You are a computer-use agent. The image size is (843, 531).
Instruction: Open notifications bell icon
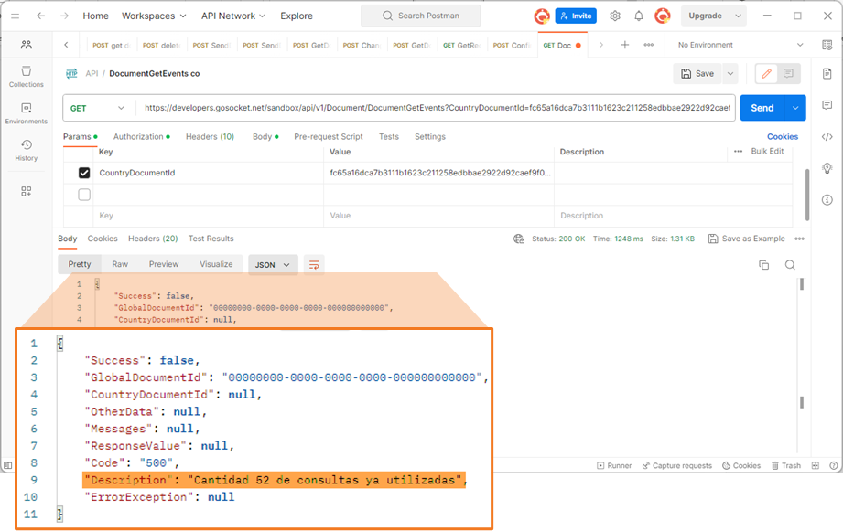[x=639, y=16]
